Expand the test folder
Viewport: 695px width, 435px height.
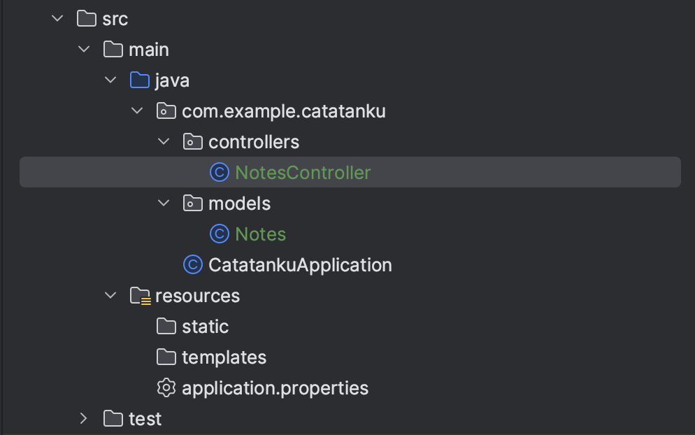pos(83,419)
